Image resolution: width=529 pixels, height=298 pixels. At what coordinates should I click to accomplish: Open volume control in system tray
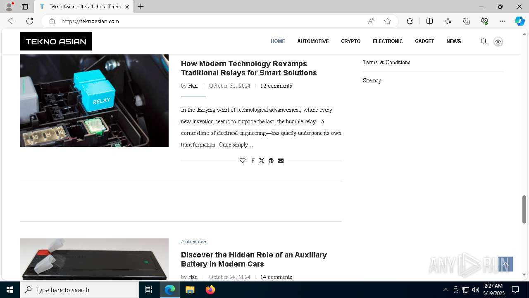coord(475,290)
